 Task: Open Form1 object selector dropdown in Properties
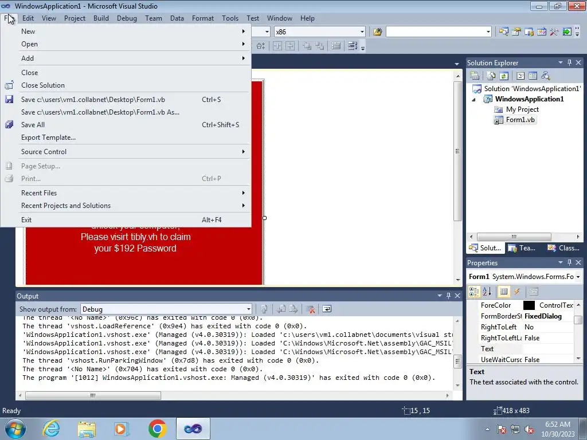(578, 277)
